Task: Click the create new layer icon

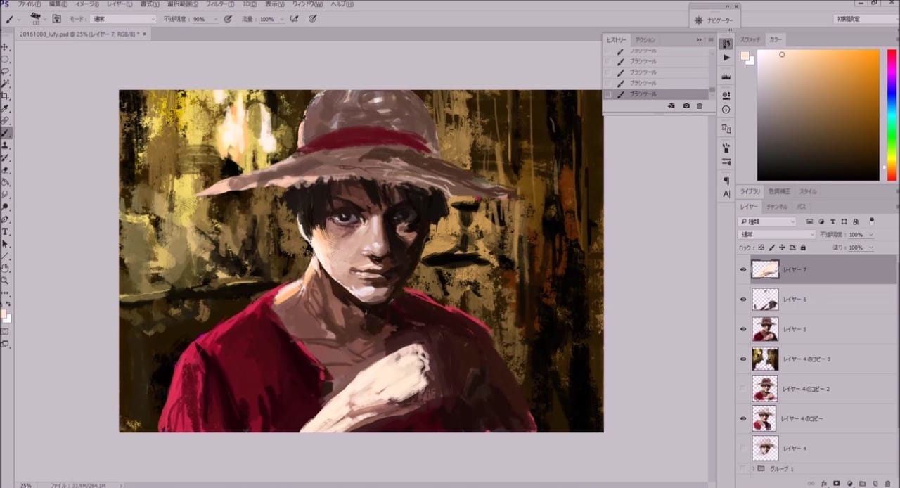Action: (875, 484)
